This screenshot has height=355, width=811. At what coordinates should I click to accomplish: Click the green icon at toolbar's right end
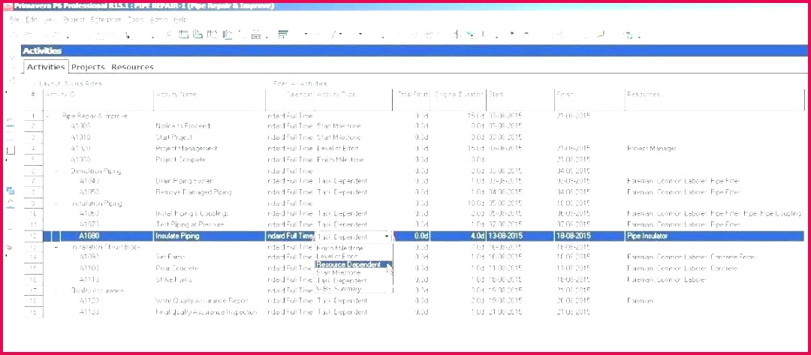(x=629, y=35)
